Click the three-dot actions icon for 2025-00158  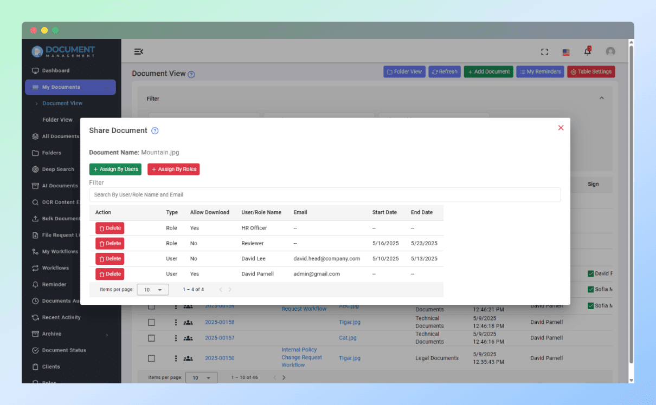[x=175, y=322]
